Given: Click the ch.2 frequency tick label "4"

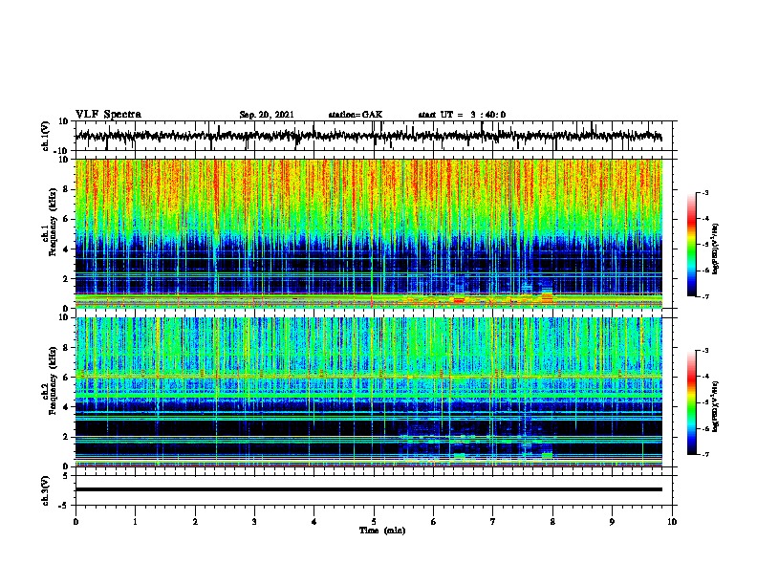Looking at the screenshot, I should 66,407.
